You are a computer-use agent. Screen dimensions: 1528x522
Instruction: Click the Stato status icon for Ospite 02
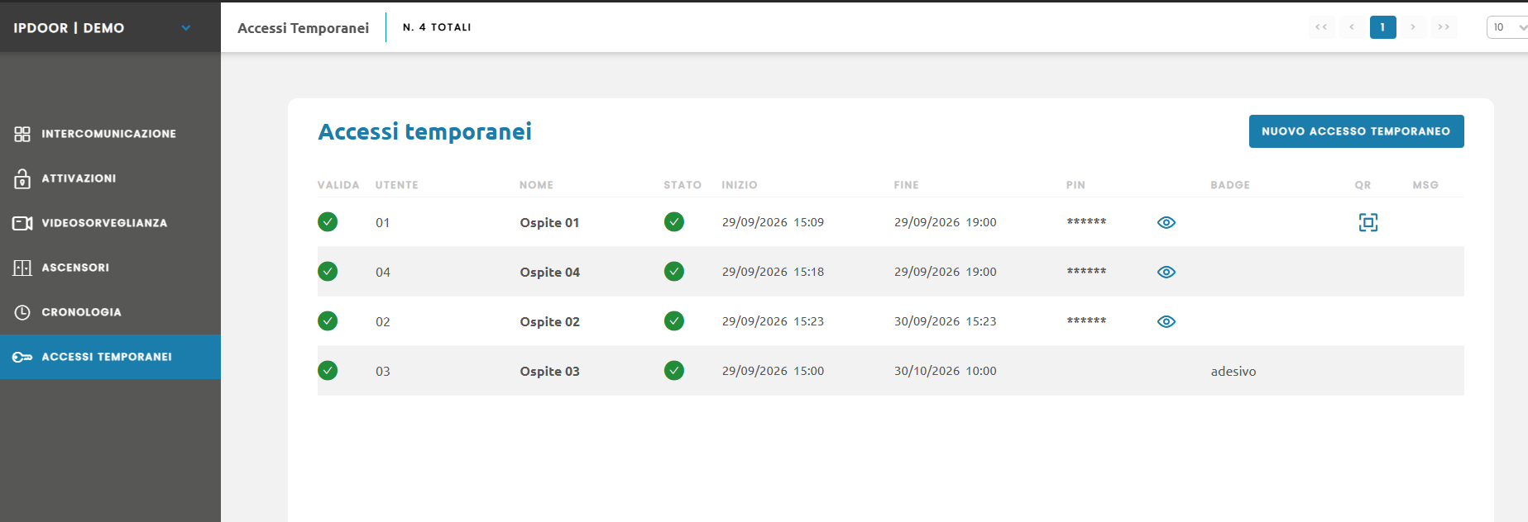click(674, 321)
